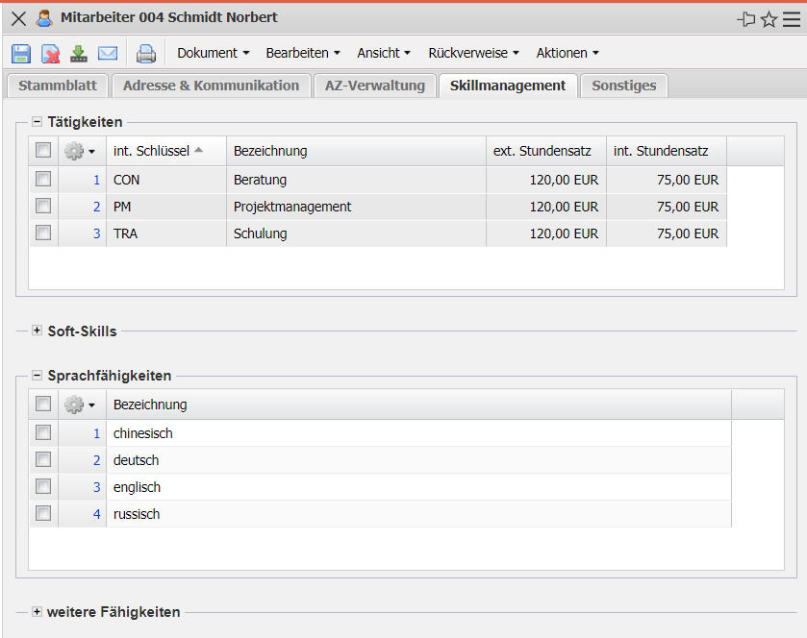
Task: Mark as favorite with the star icon
Action: 769,19
